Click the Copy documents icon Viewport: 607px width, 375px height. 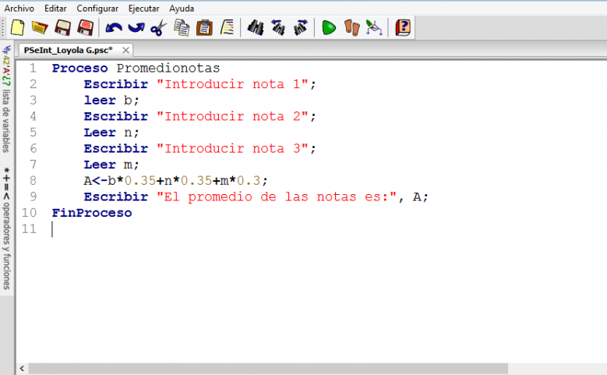pyautogui.click(x=182, y=28)
